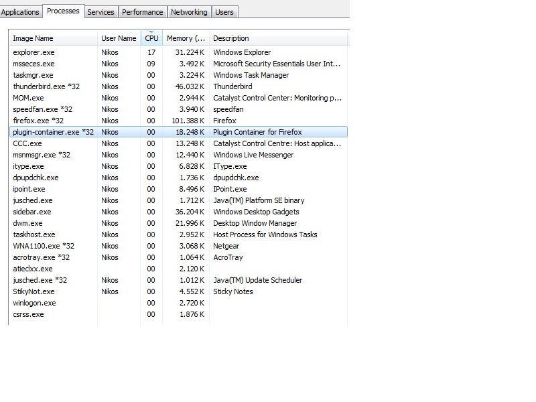Click the 31.224 K memory value
Image resolution: width=536 pixels, height=402 pixels.
point(190,52)
